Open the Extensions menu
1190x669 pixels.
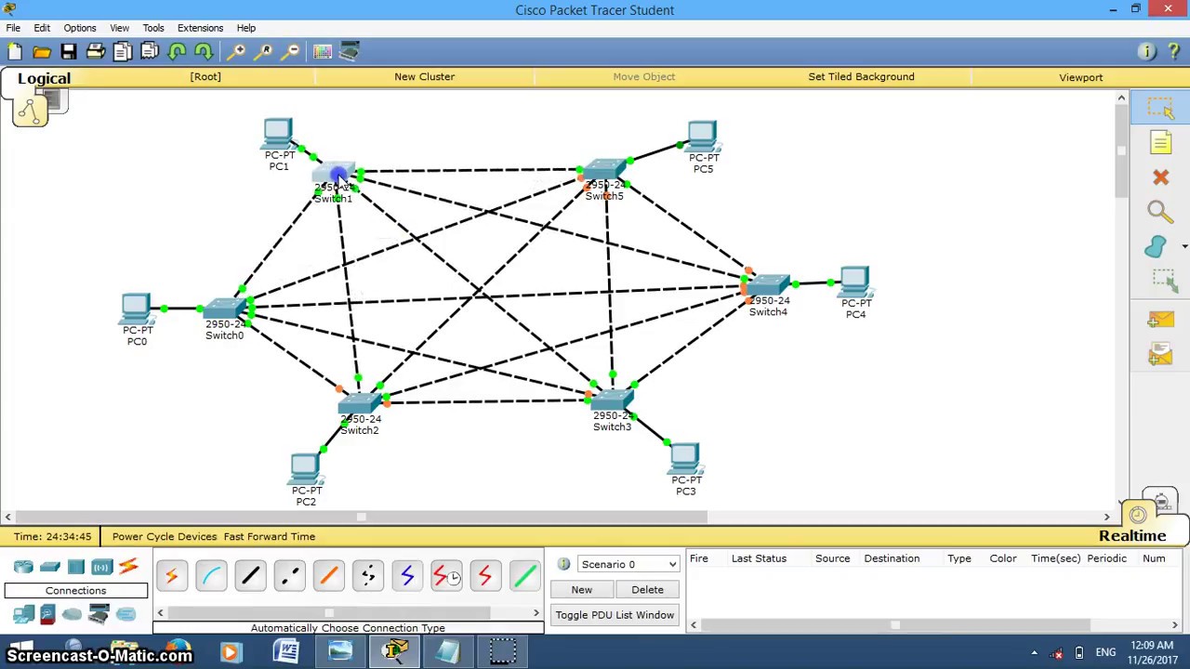pos(200,28)
